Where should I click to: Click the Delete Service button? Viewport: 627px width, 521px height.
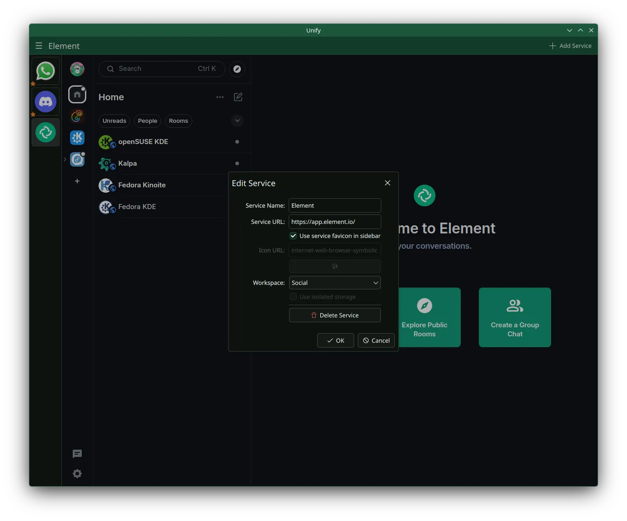pos(335,315)
